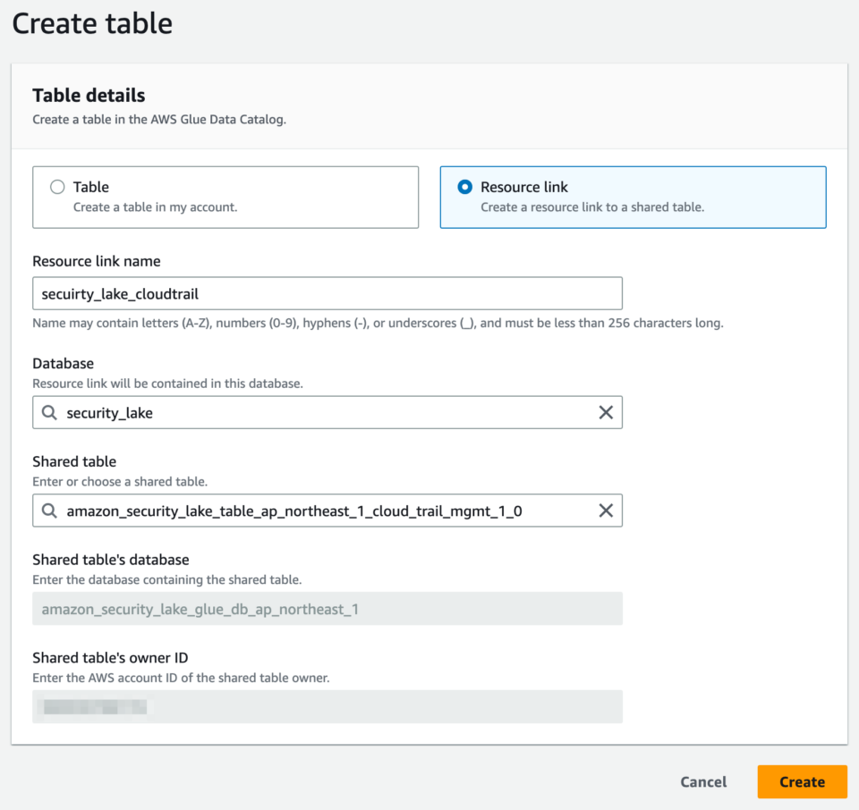This screenshot has height=810, width=859.
Task: Click the blurred Shared table's owner ID field
Action: tap(327, 706)
